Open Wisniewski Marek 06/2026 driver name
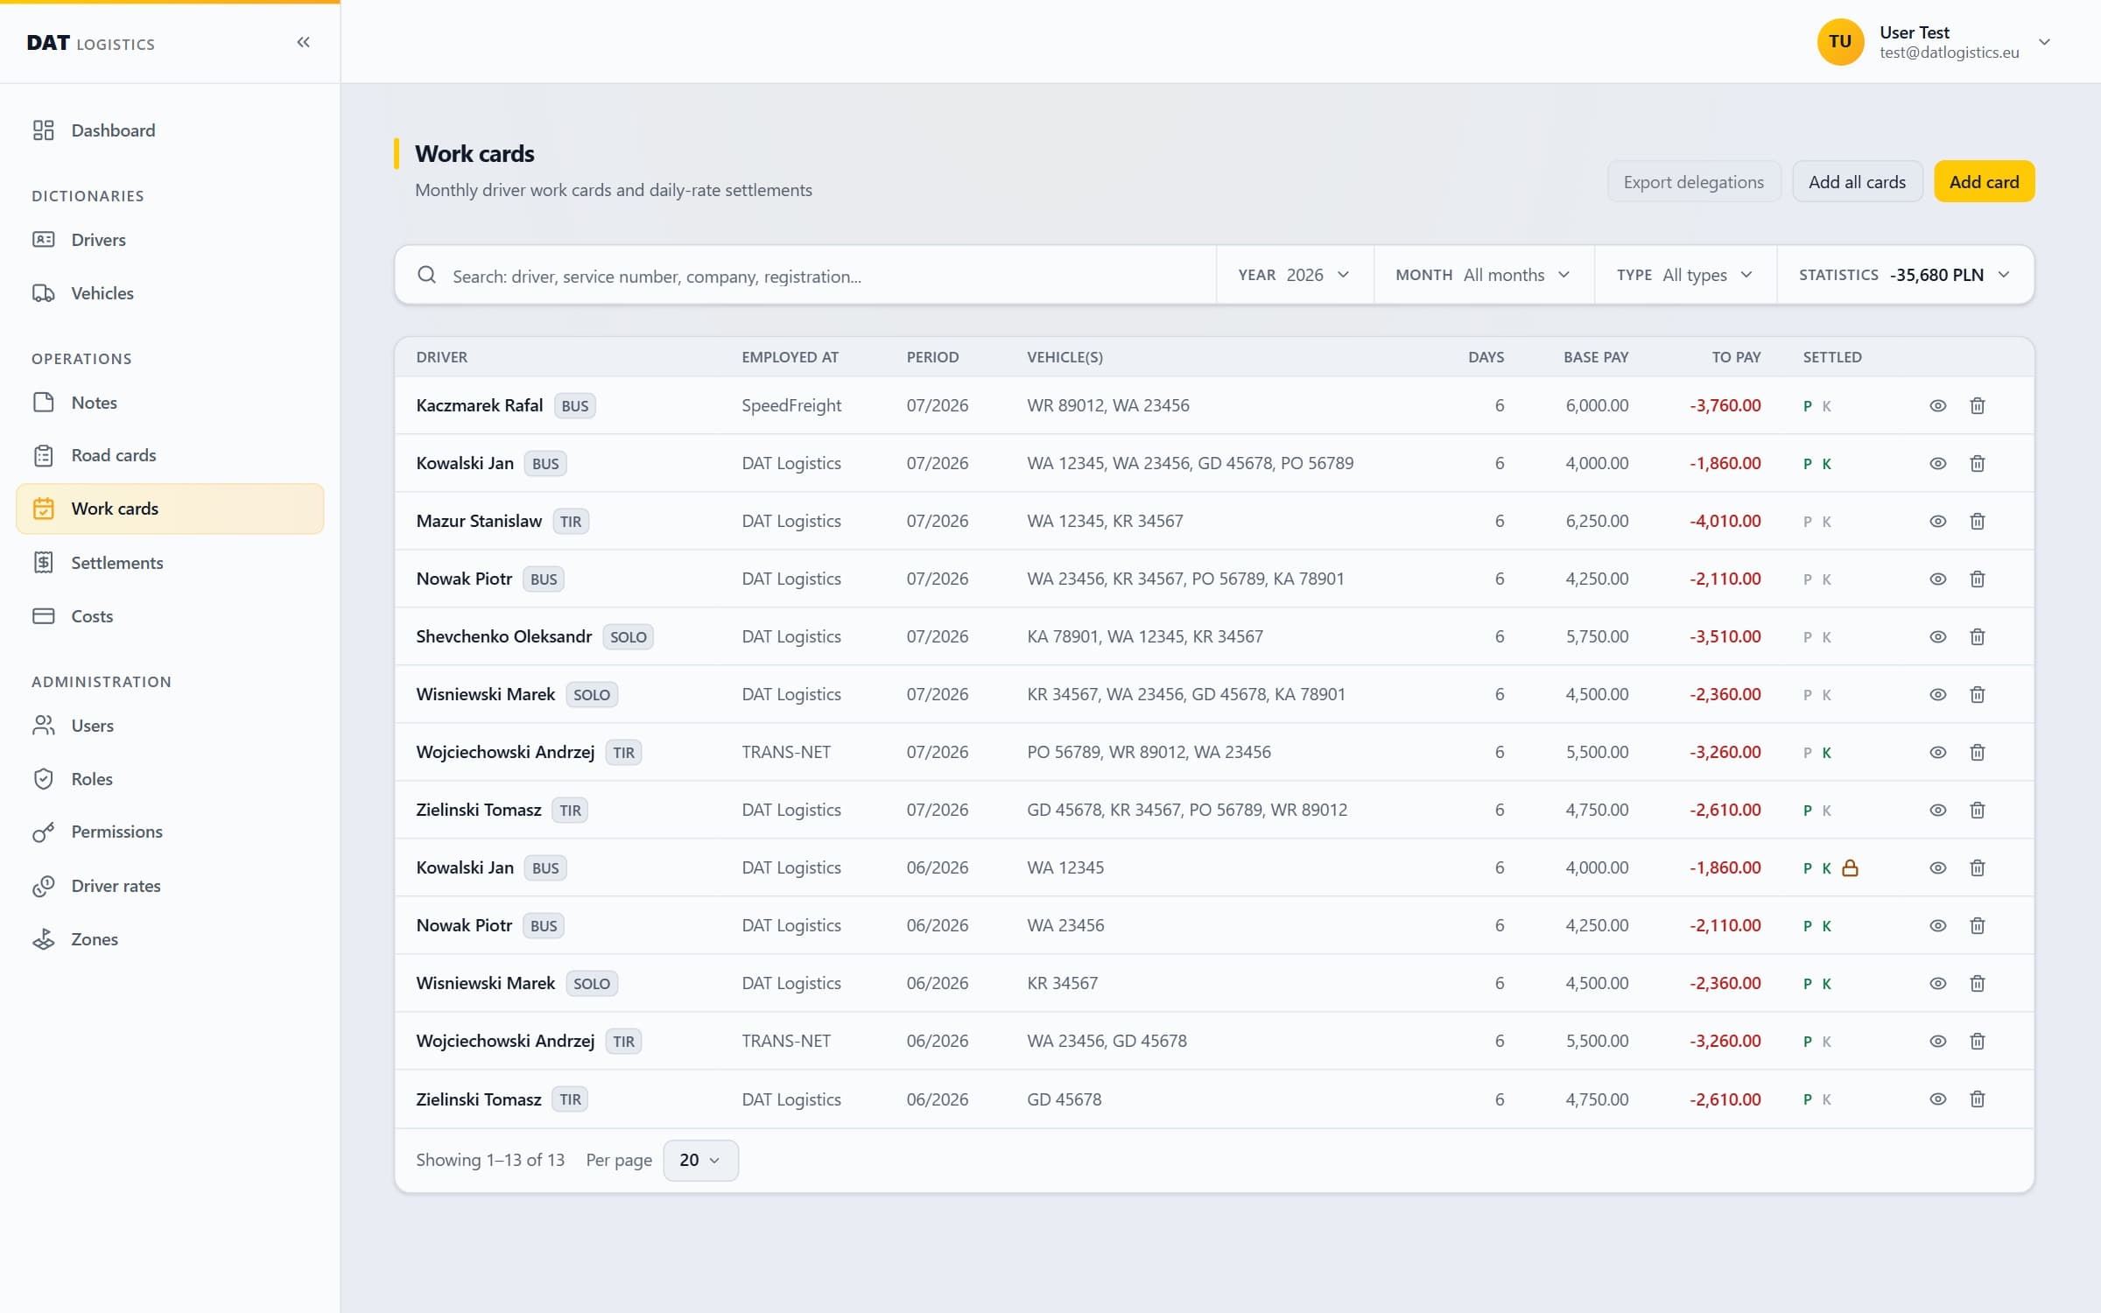This screenshot has width=2101, height=1313. (485, 983)
